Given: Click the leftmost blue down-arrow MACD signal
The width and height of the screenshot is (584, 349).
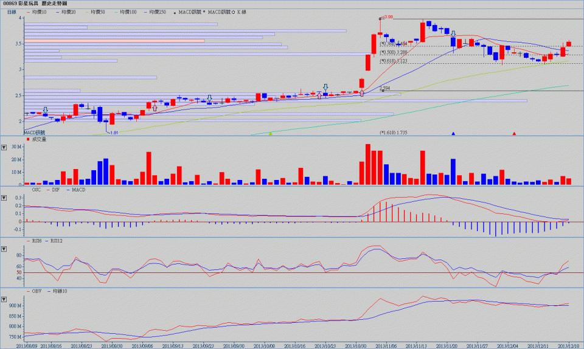Looking at the screenshot, I should pos(46,110).
